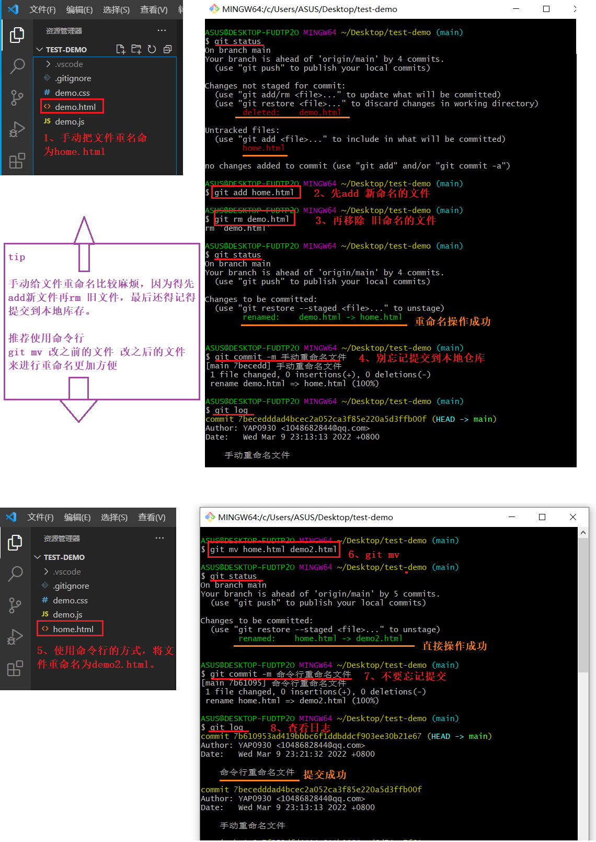
Task: Click VS Code logo in bottom window title bar
Action: click(11, 517)
